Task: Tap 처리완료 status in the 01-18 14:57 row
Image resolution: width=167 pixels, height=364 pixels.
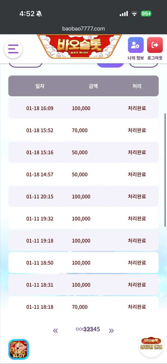Action: [137, 174]
